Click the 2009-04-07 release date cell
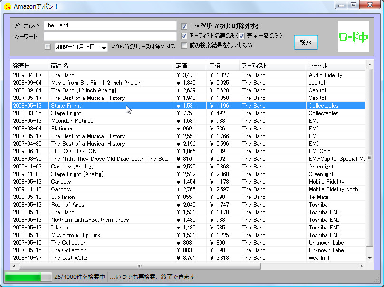The image size is (384, 287). (28, 75)
